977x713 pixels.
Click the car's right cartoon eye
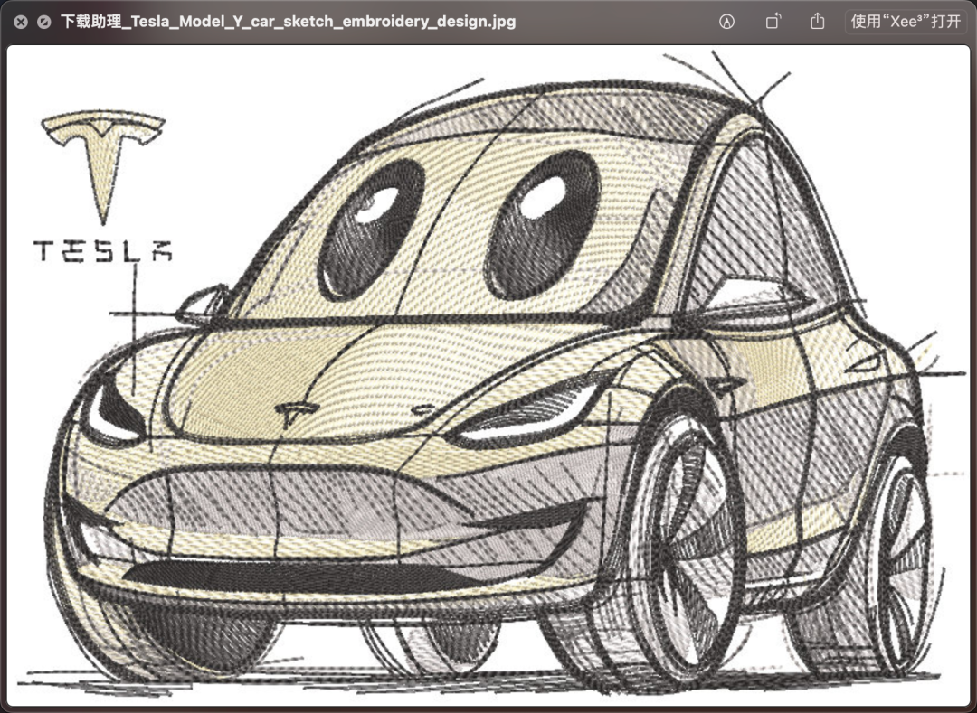(541, 220)
